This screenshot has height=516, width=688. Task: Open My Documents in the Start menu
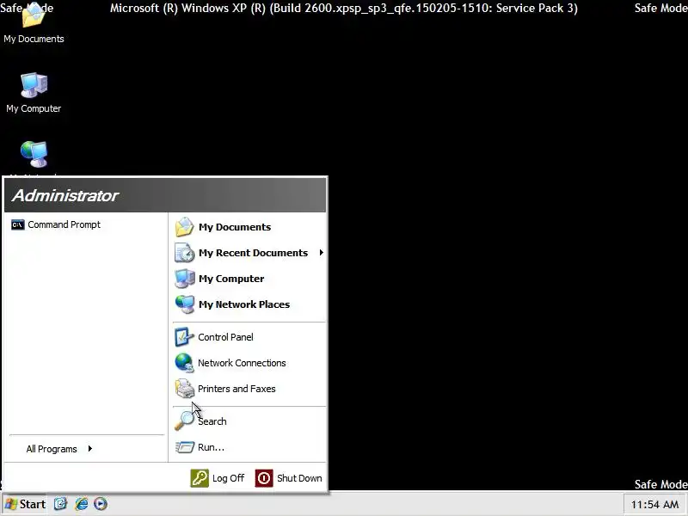tap(249, 227)
